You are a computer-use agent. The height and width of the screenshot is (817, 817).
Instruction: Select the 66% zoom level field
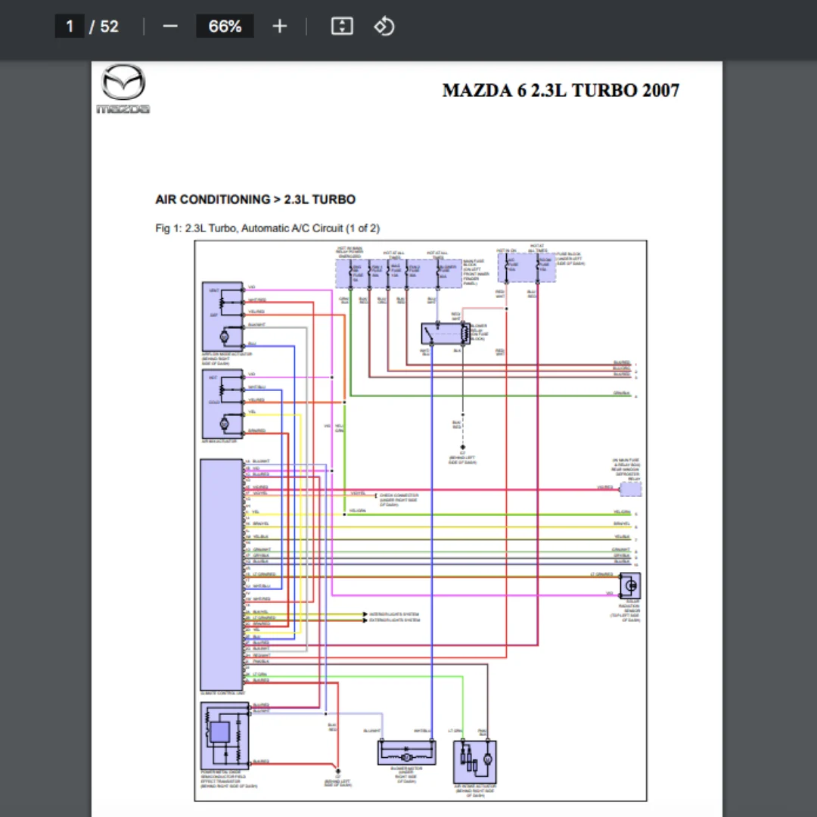[x=225, y=26]
